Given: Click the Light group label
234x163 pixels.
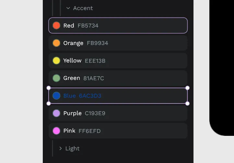Looking at the screenshot, I should (72, 148).
